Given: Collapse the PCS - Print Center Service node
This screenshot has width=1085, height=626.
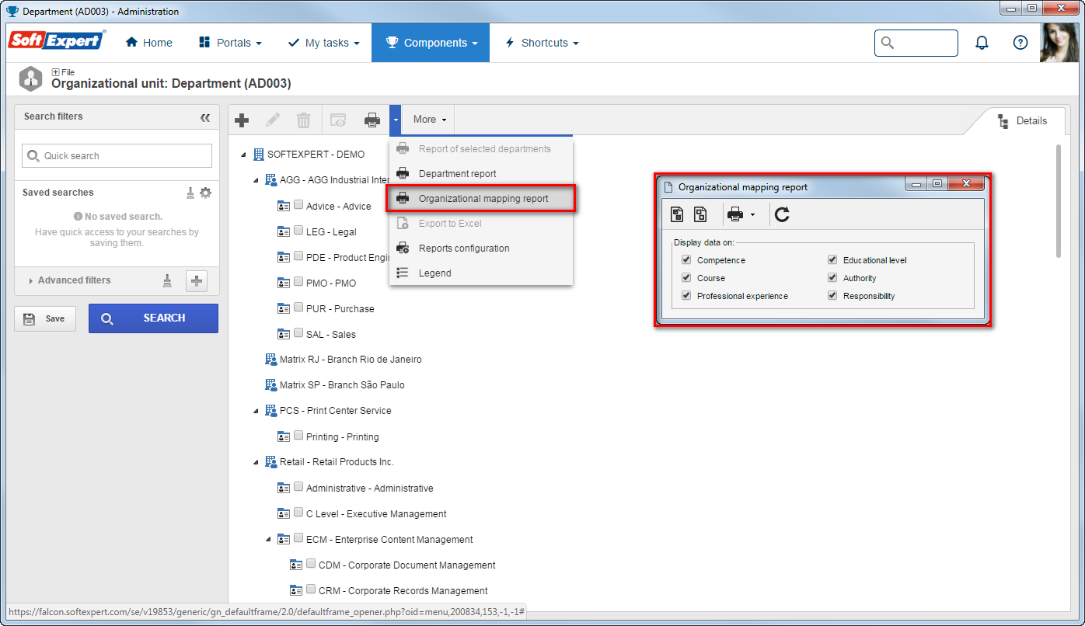Looking at the screenshot, I should 256,411.
